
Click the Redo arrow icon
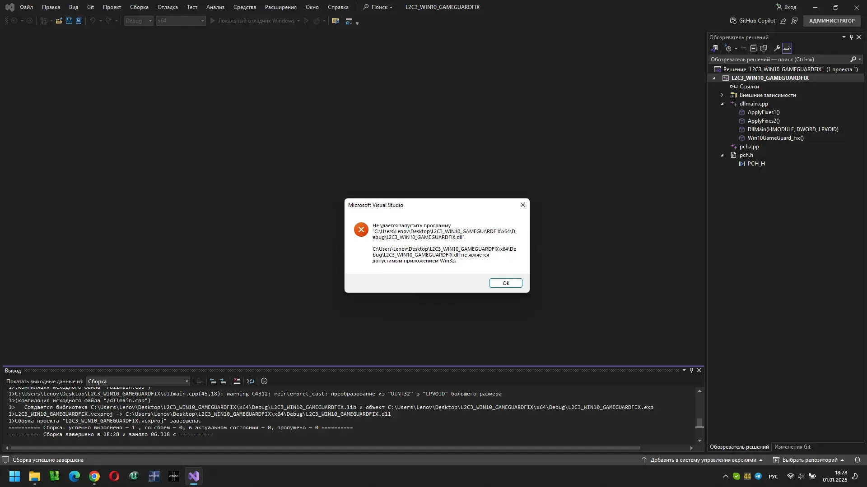point(108,21)
